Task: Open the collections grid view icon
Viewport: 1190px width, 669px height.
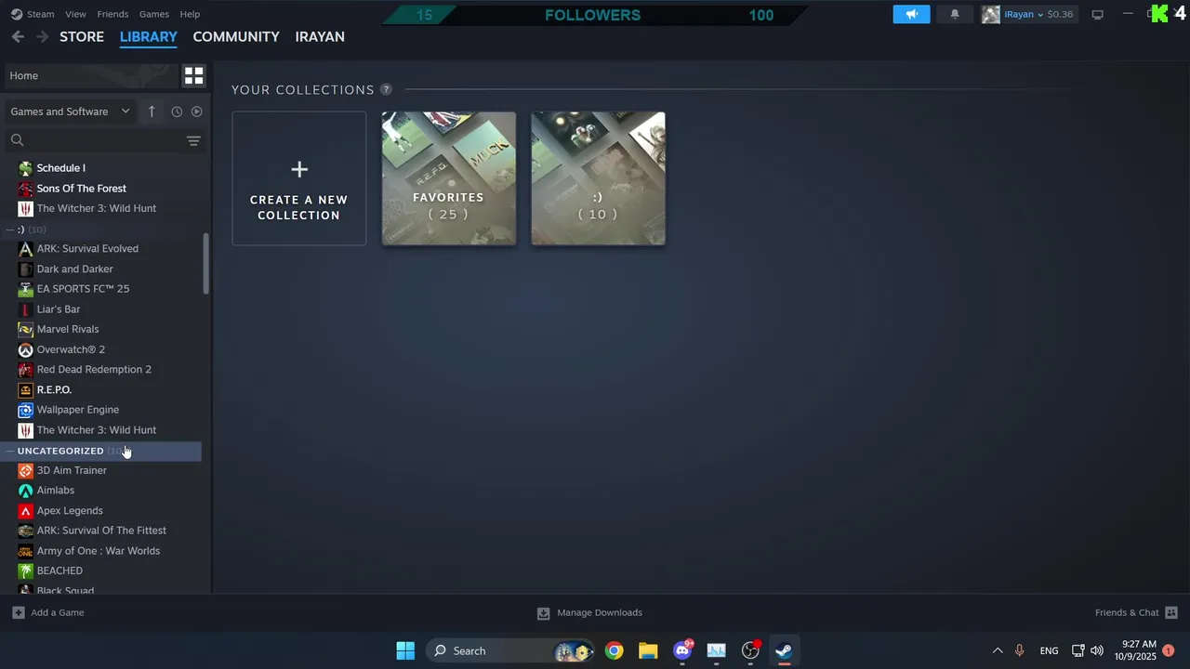Action: [193, 75]
